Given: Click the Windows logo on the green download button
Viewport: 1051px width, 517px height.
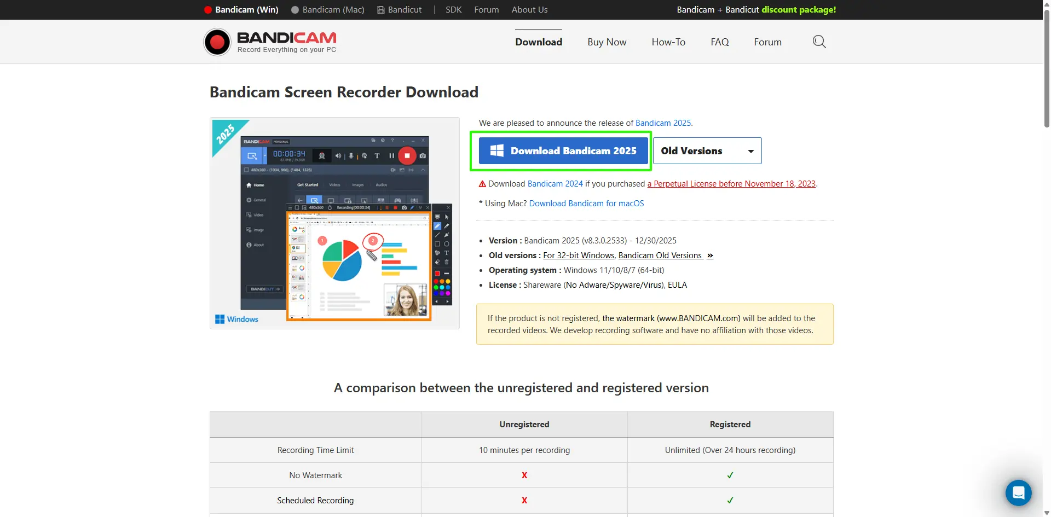Looking at the screenshot, I should point(497,150).
